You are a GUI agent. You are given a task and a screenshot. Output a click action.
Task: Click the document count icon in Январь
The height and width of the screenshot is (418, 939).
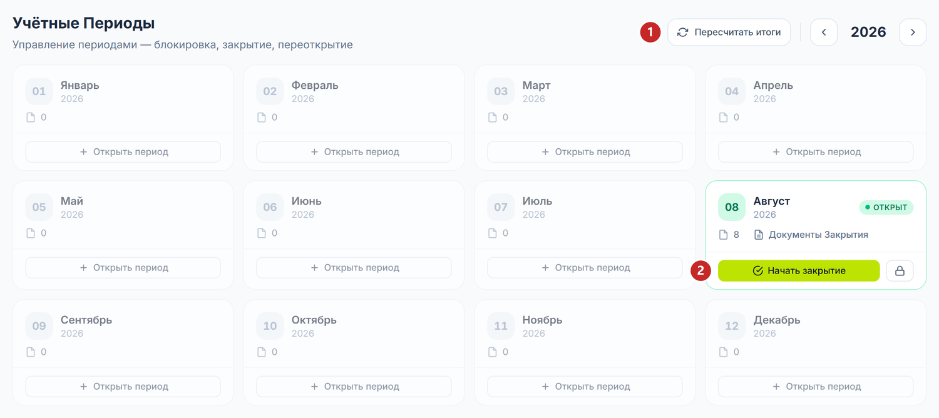(x=31, y=117)
